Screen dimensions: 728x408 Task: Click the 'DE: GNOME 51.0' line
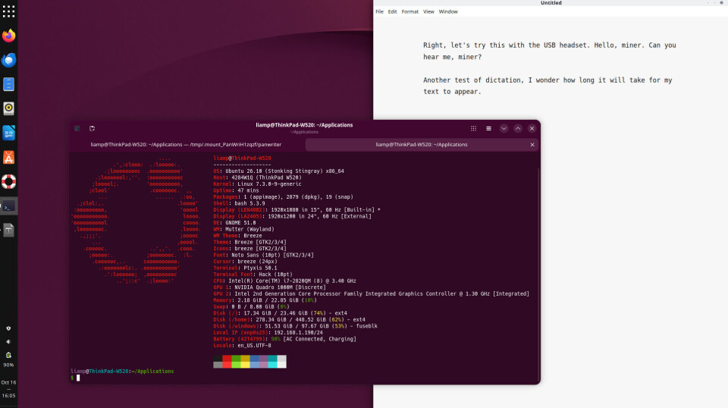coord(234,223)
